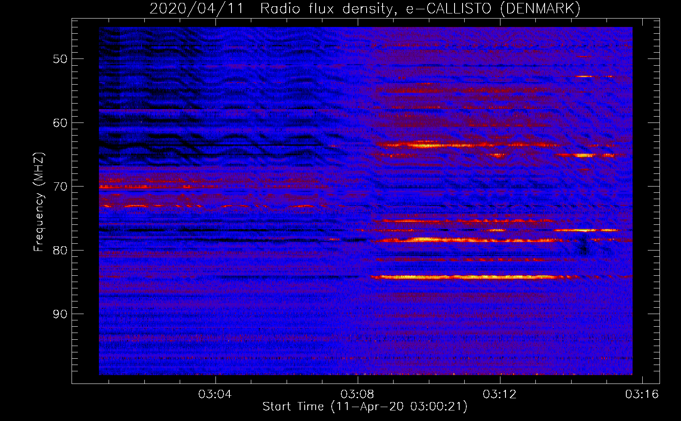Click the 'Start Time (11-Apr-20 03:00:21)' axis label

point(365,407)
